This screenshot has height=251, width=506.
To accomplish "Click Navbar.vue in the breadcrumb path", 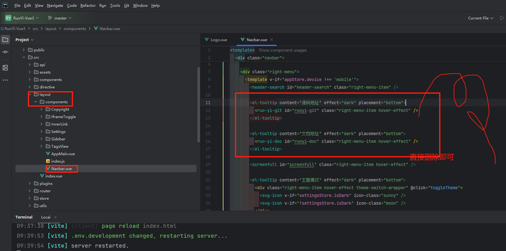I will tap(110, 28).
